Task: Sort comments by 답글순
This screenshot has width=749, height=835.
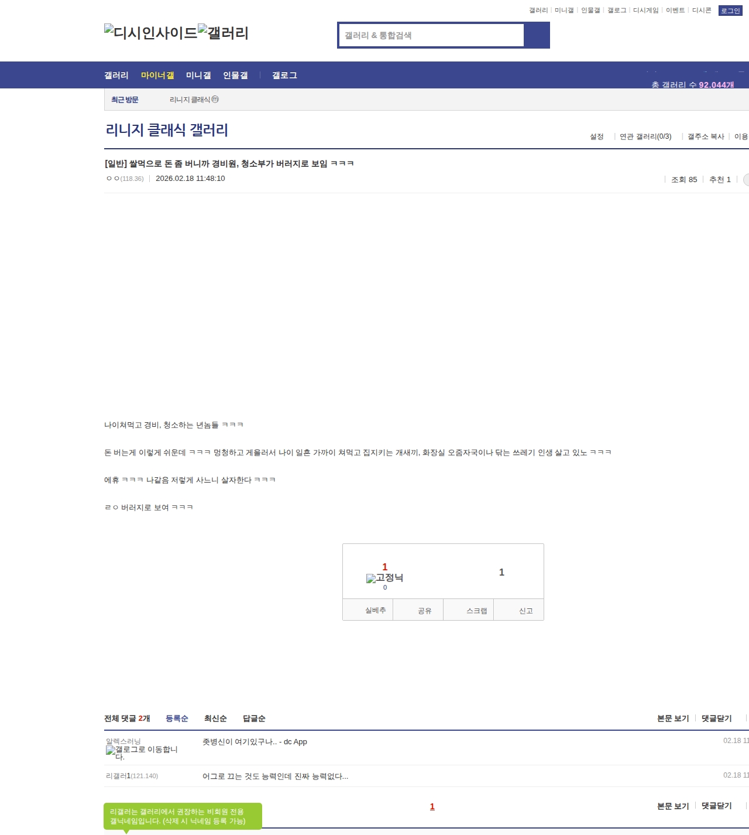Action: click(x=254, y=718)
